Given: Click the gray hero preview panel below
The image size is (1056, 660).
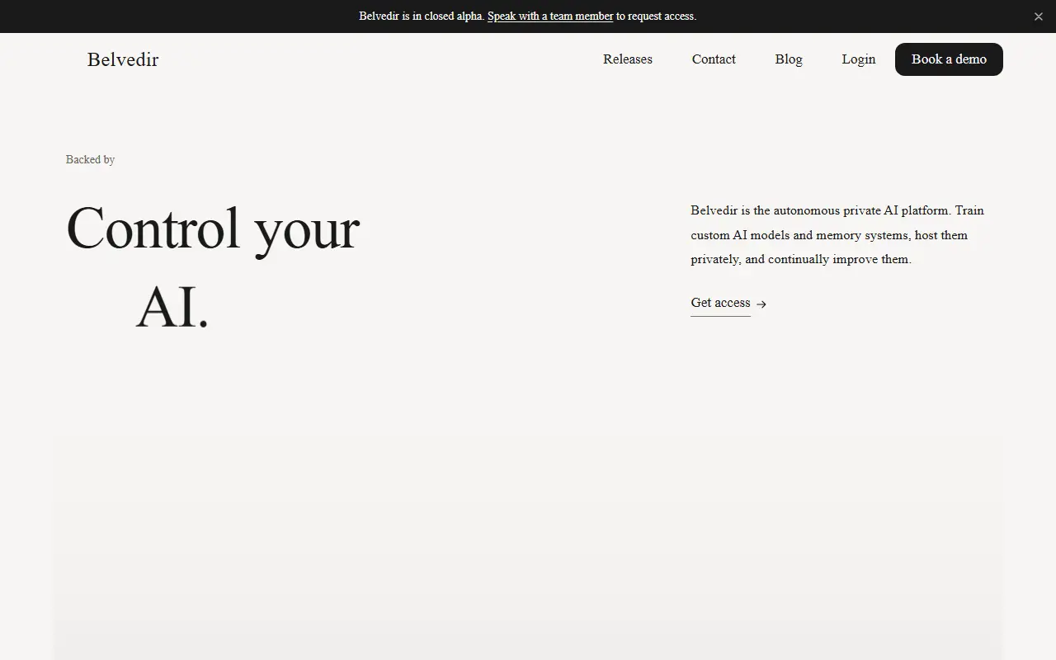Looking at the screenshot, I should tap(528, 544).
